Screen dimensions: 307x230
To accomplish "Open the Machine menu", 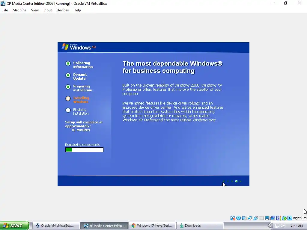I will (19, 10).
